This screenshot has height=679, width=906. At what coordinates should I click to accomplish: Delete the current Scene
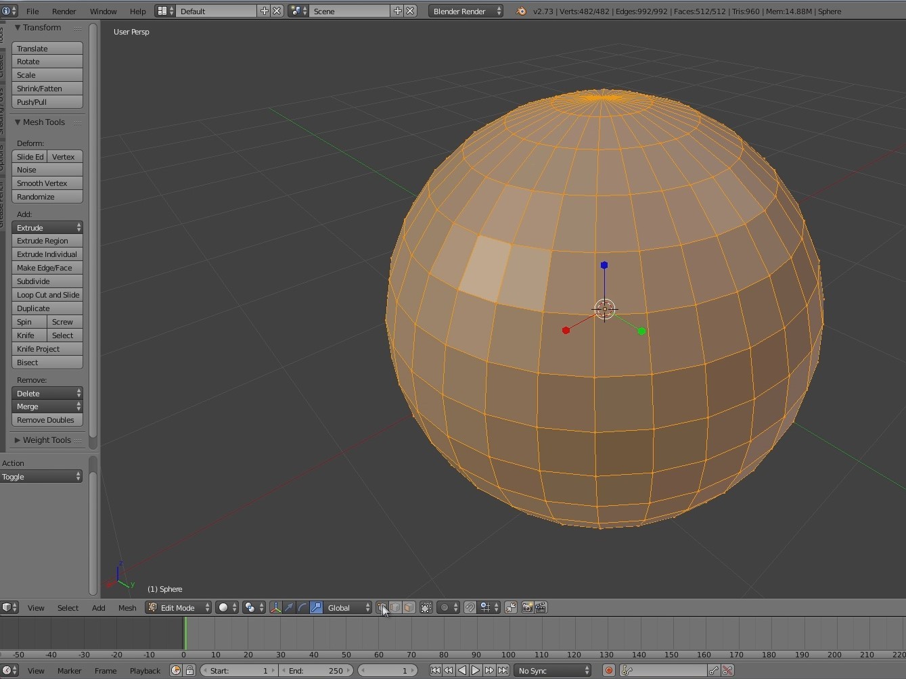(x=410, y=11)
